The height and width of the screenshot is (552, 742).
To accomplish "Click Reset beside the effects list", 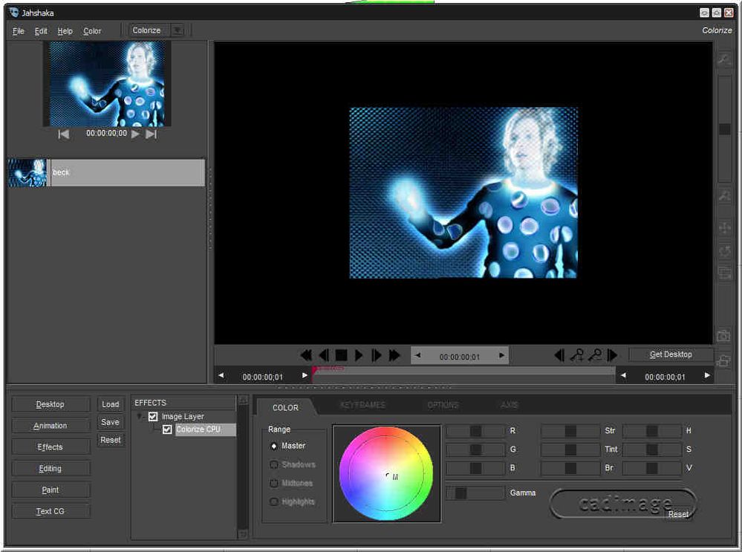I will tap(110, 440).
